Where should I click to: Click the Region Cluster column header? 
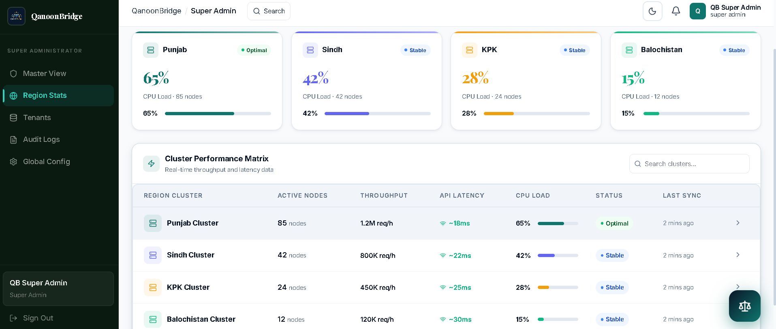(173, 196)
